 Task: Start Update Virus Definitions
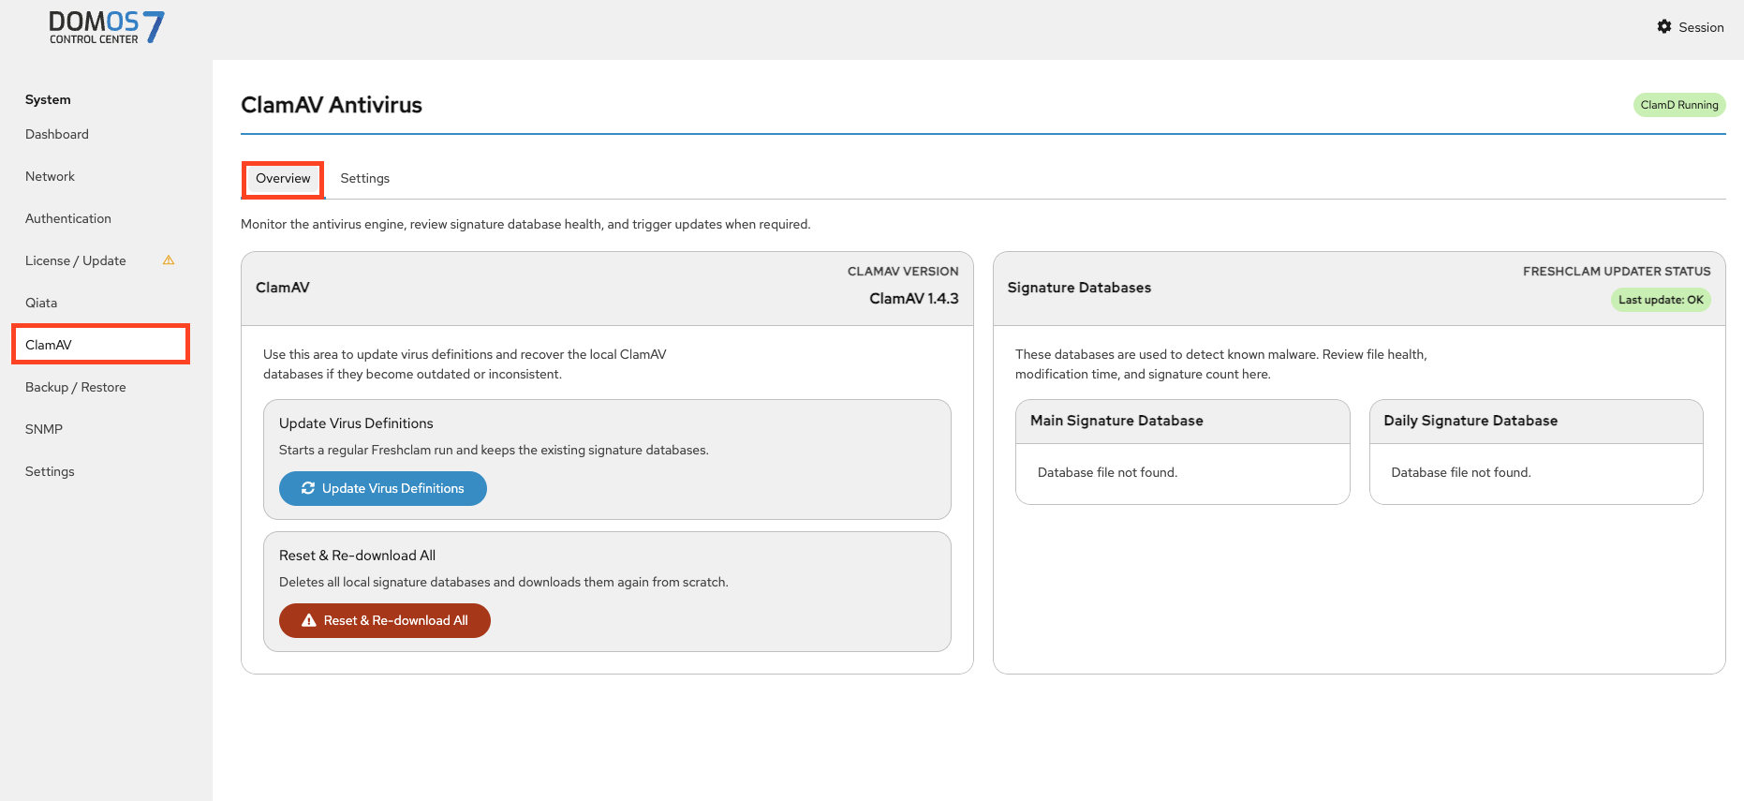point(383,488)
